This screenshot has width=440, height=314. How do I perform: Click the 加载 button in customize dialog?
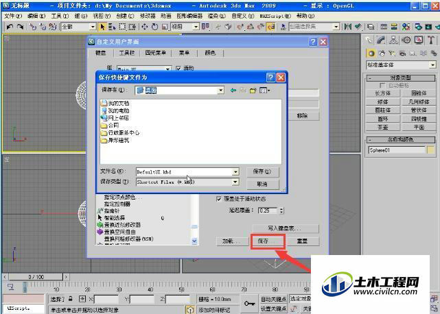click(232, 241)
